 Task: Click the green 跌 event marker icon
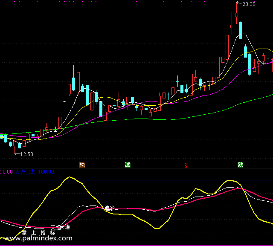click(x=241, y=165)
